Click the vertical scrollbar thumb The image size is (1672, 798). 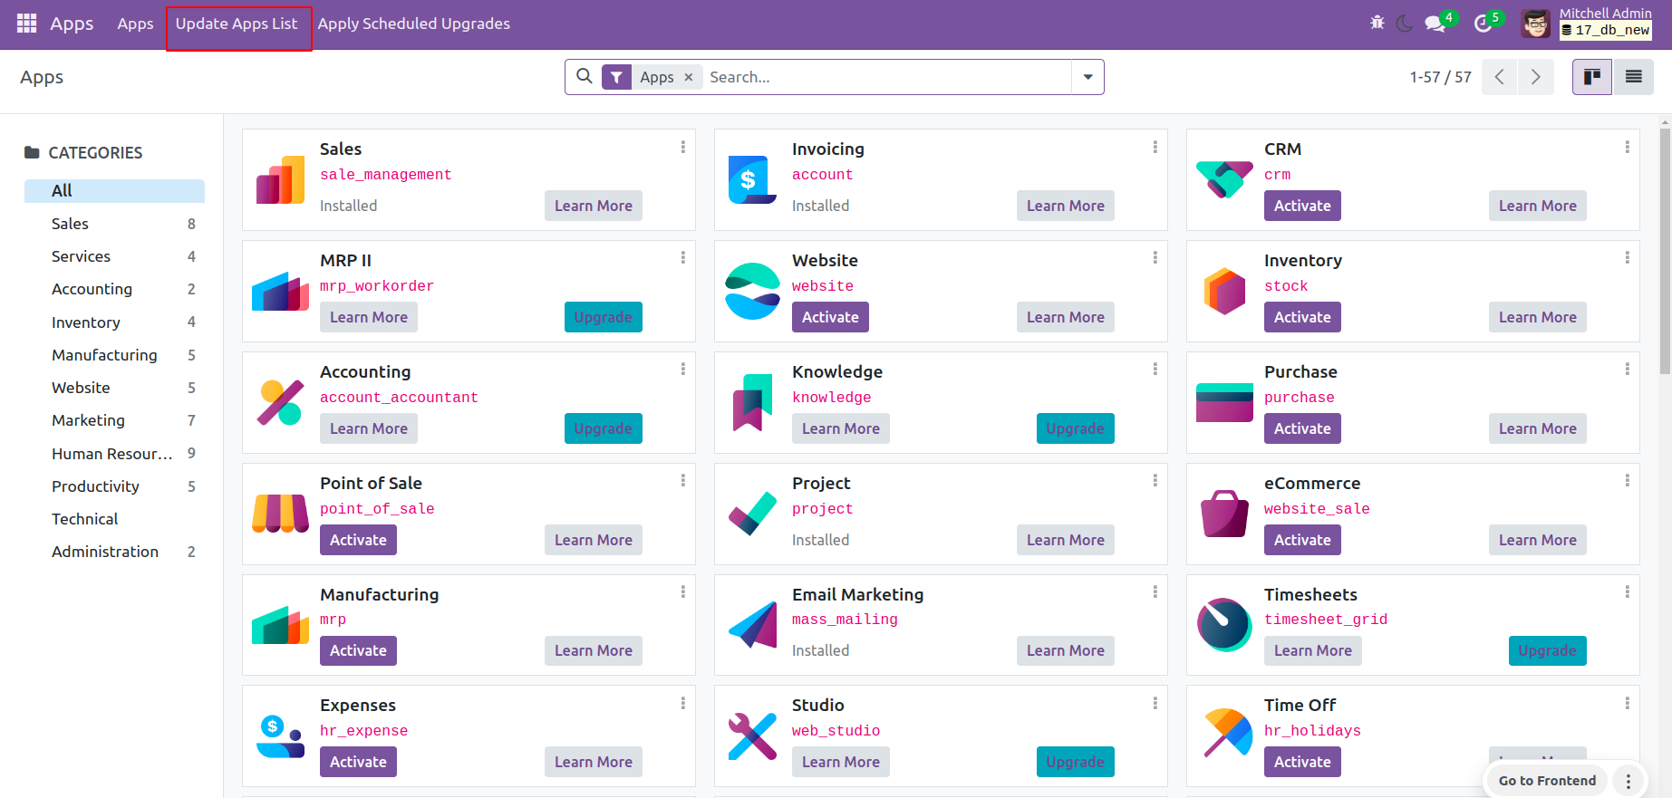(x=1666, y=252)
